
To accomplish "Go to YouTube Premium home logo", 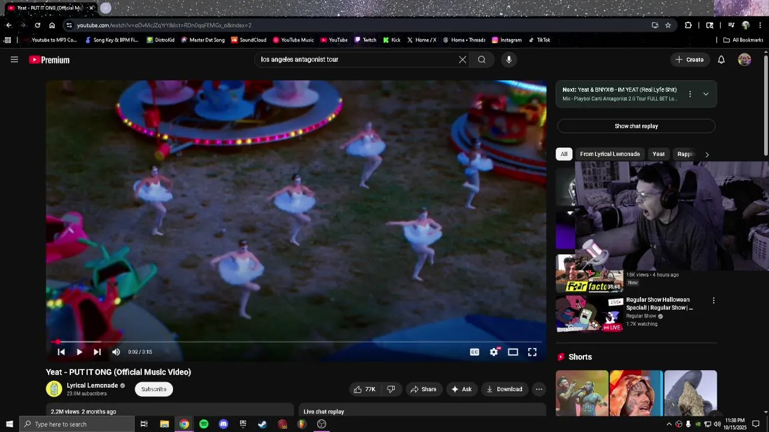I will click(x=49, y=60).
